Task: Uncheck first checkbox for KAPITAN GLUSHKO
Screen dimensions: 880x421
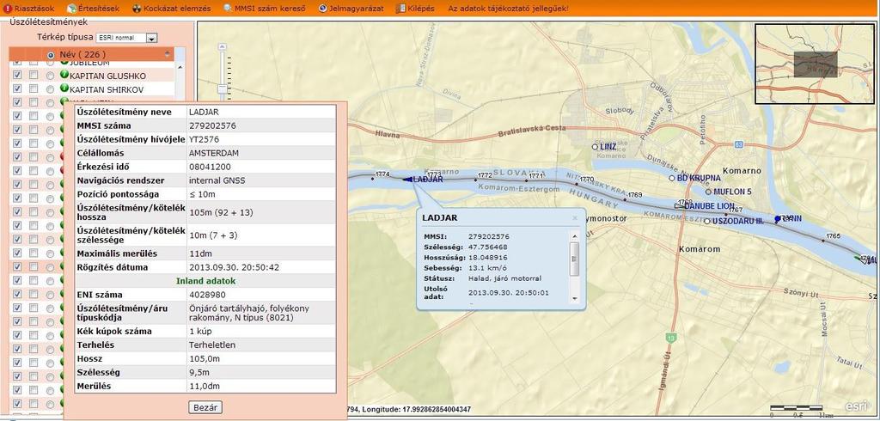Action: [x=17, y=76]
